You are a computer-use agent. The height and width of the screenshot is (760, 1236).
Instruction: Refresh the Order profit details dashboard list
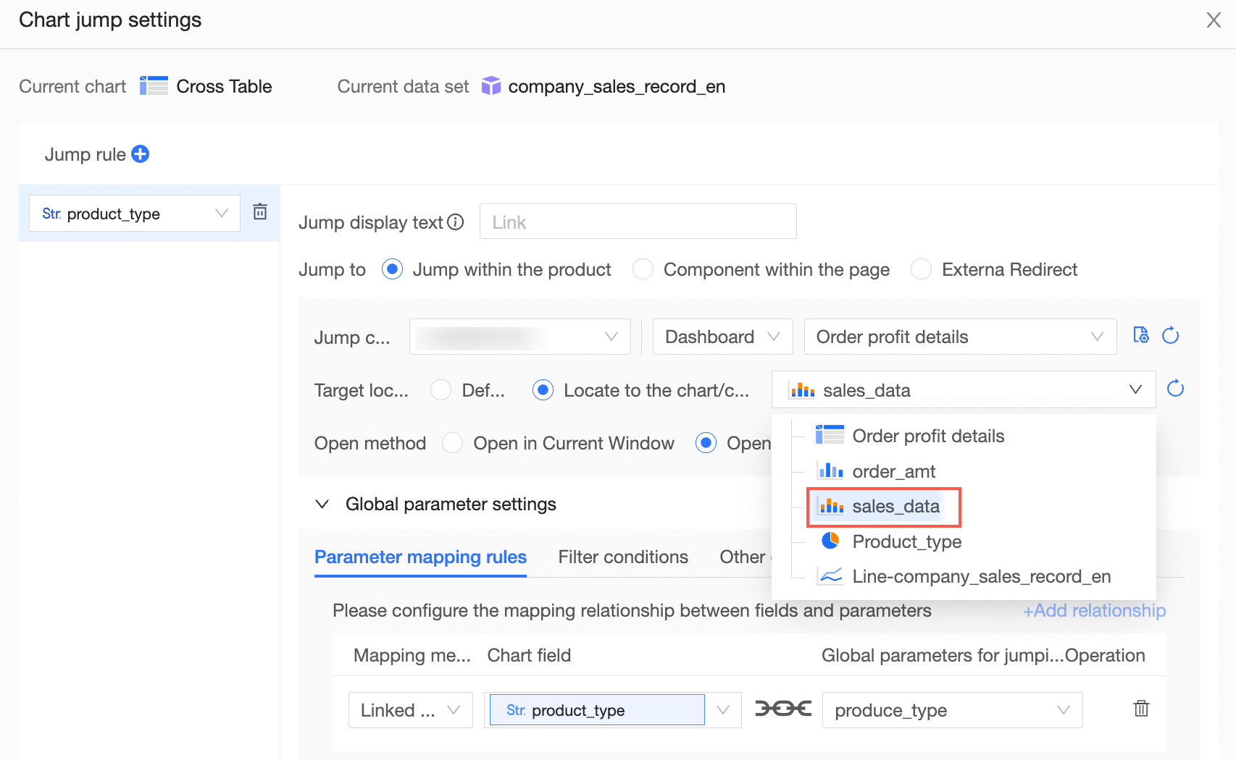pos(1170,336)
